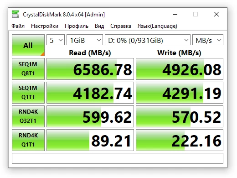
Task: Start the SEQ1M Q1T1 test
Action: (28, 93)
